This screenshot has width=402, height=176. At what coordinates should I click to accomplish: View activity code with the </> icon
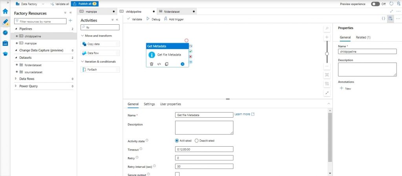(x=159, y=64)
